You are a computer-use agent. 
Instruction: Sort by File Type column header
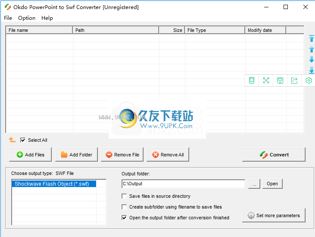pyautogui.click(x=215, y=30)
